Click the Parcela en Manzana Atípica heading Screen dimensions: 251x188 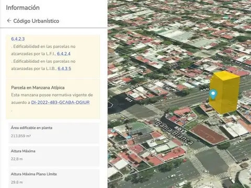38,88
